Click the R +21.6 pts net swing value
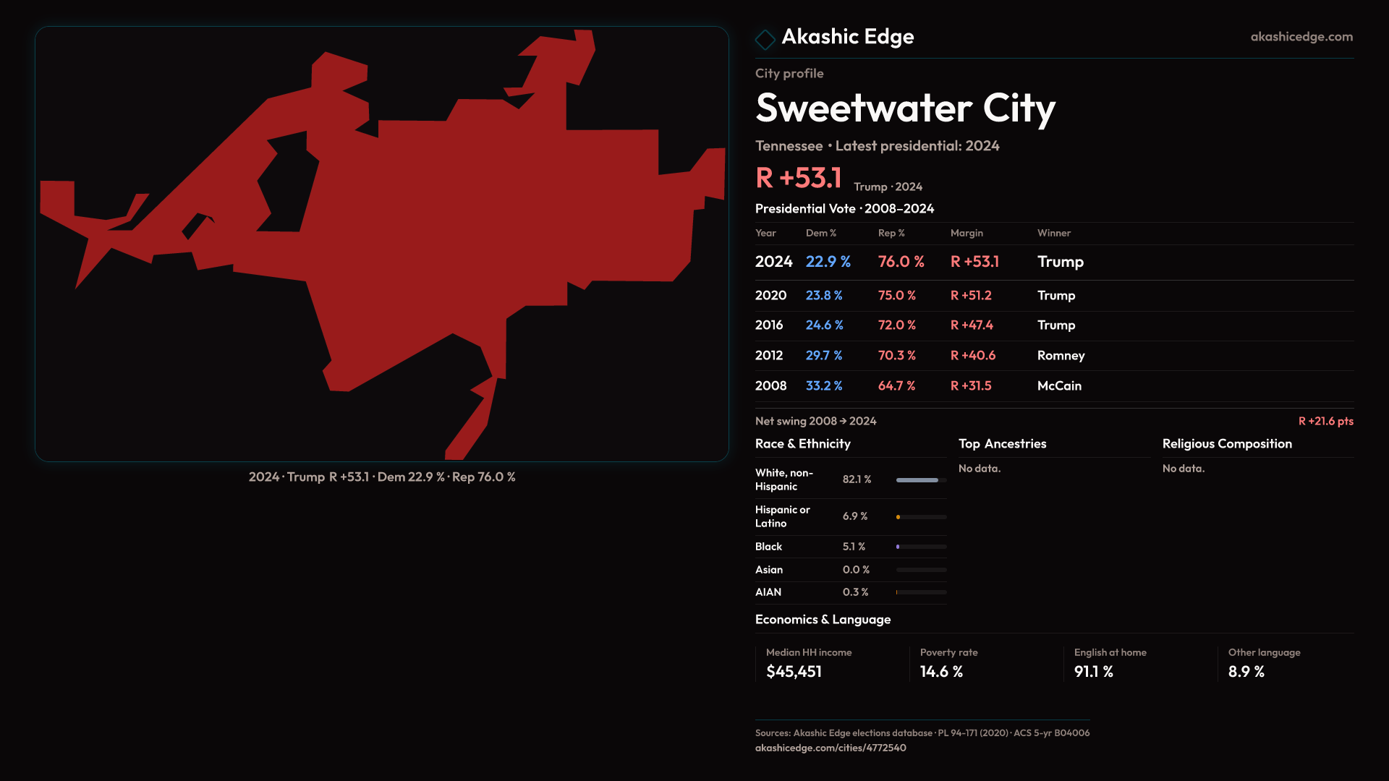The width and height of the screenshot is (1389, 781). [1325, 421]
